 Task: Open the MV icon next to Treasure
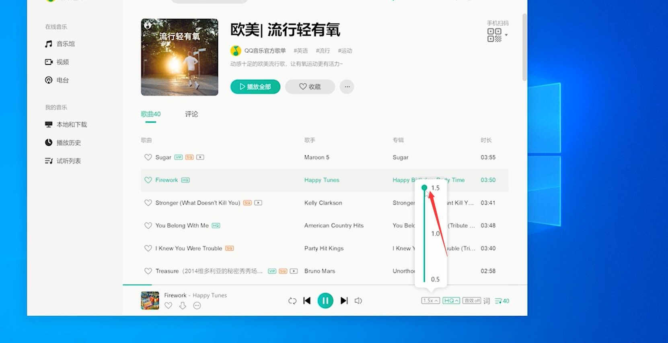pos(294,271)
